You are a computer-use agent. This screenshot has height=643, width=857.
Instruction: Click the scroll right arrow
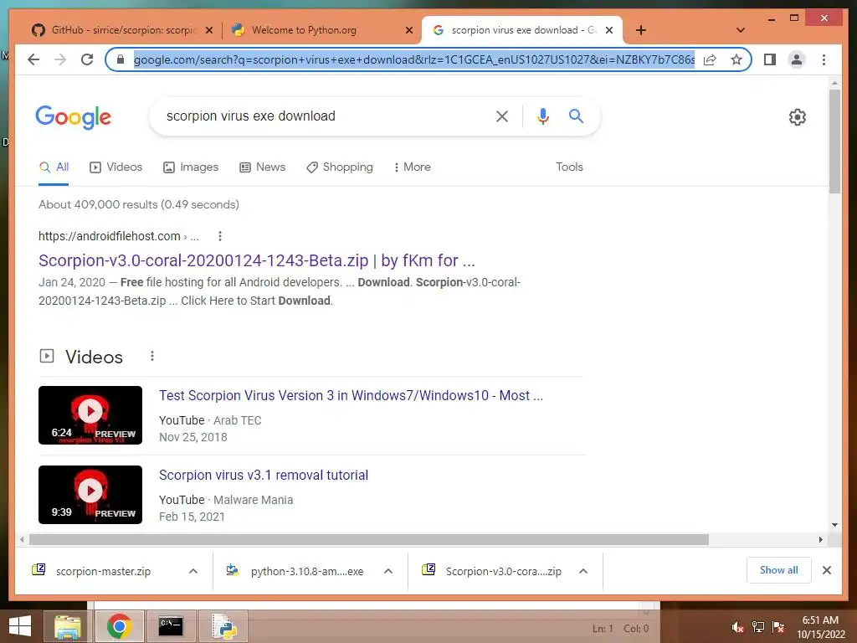(821, 540)
